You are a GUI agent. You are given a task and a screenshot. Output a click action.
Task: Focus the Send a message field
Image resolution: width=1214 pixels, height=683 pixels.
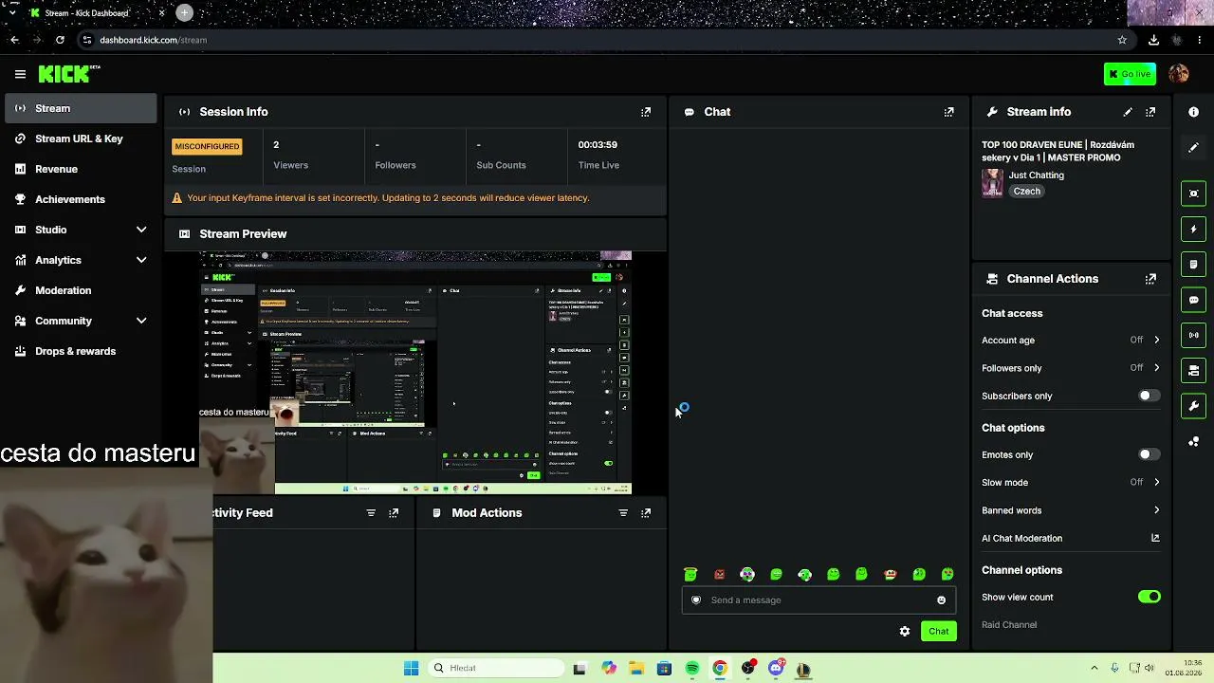coord(819,600)
